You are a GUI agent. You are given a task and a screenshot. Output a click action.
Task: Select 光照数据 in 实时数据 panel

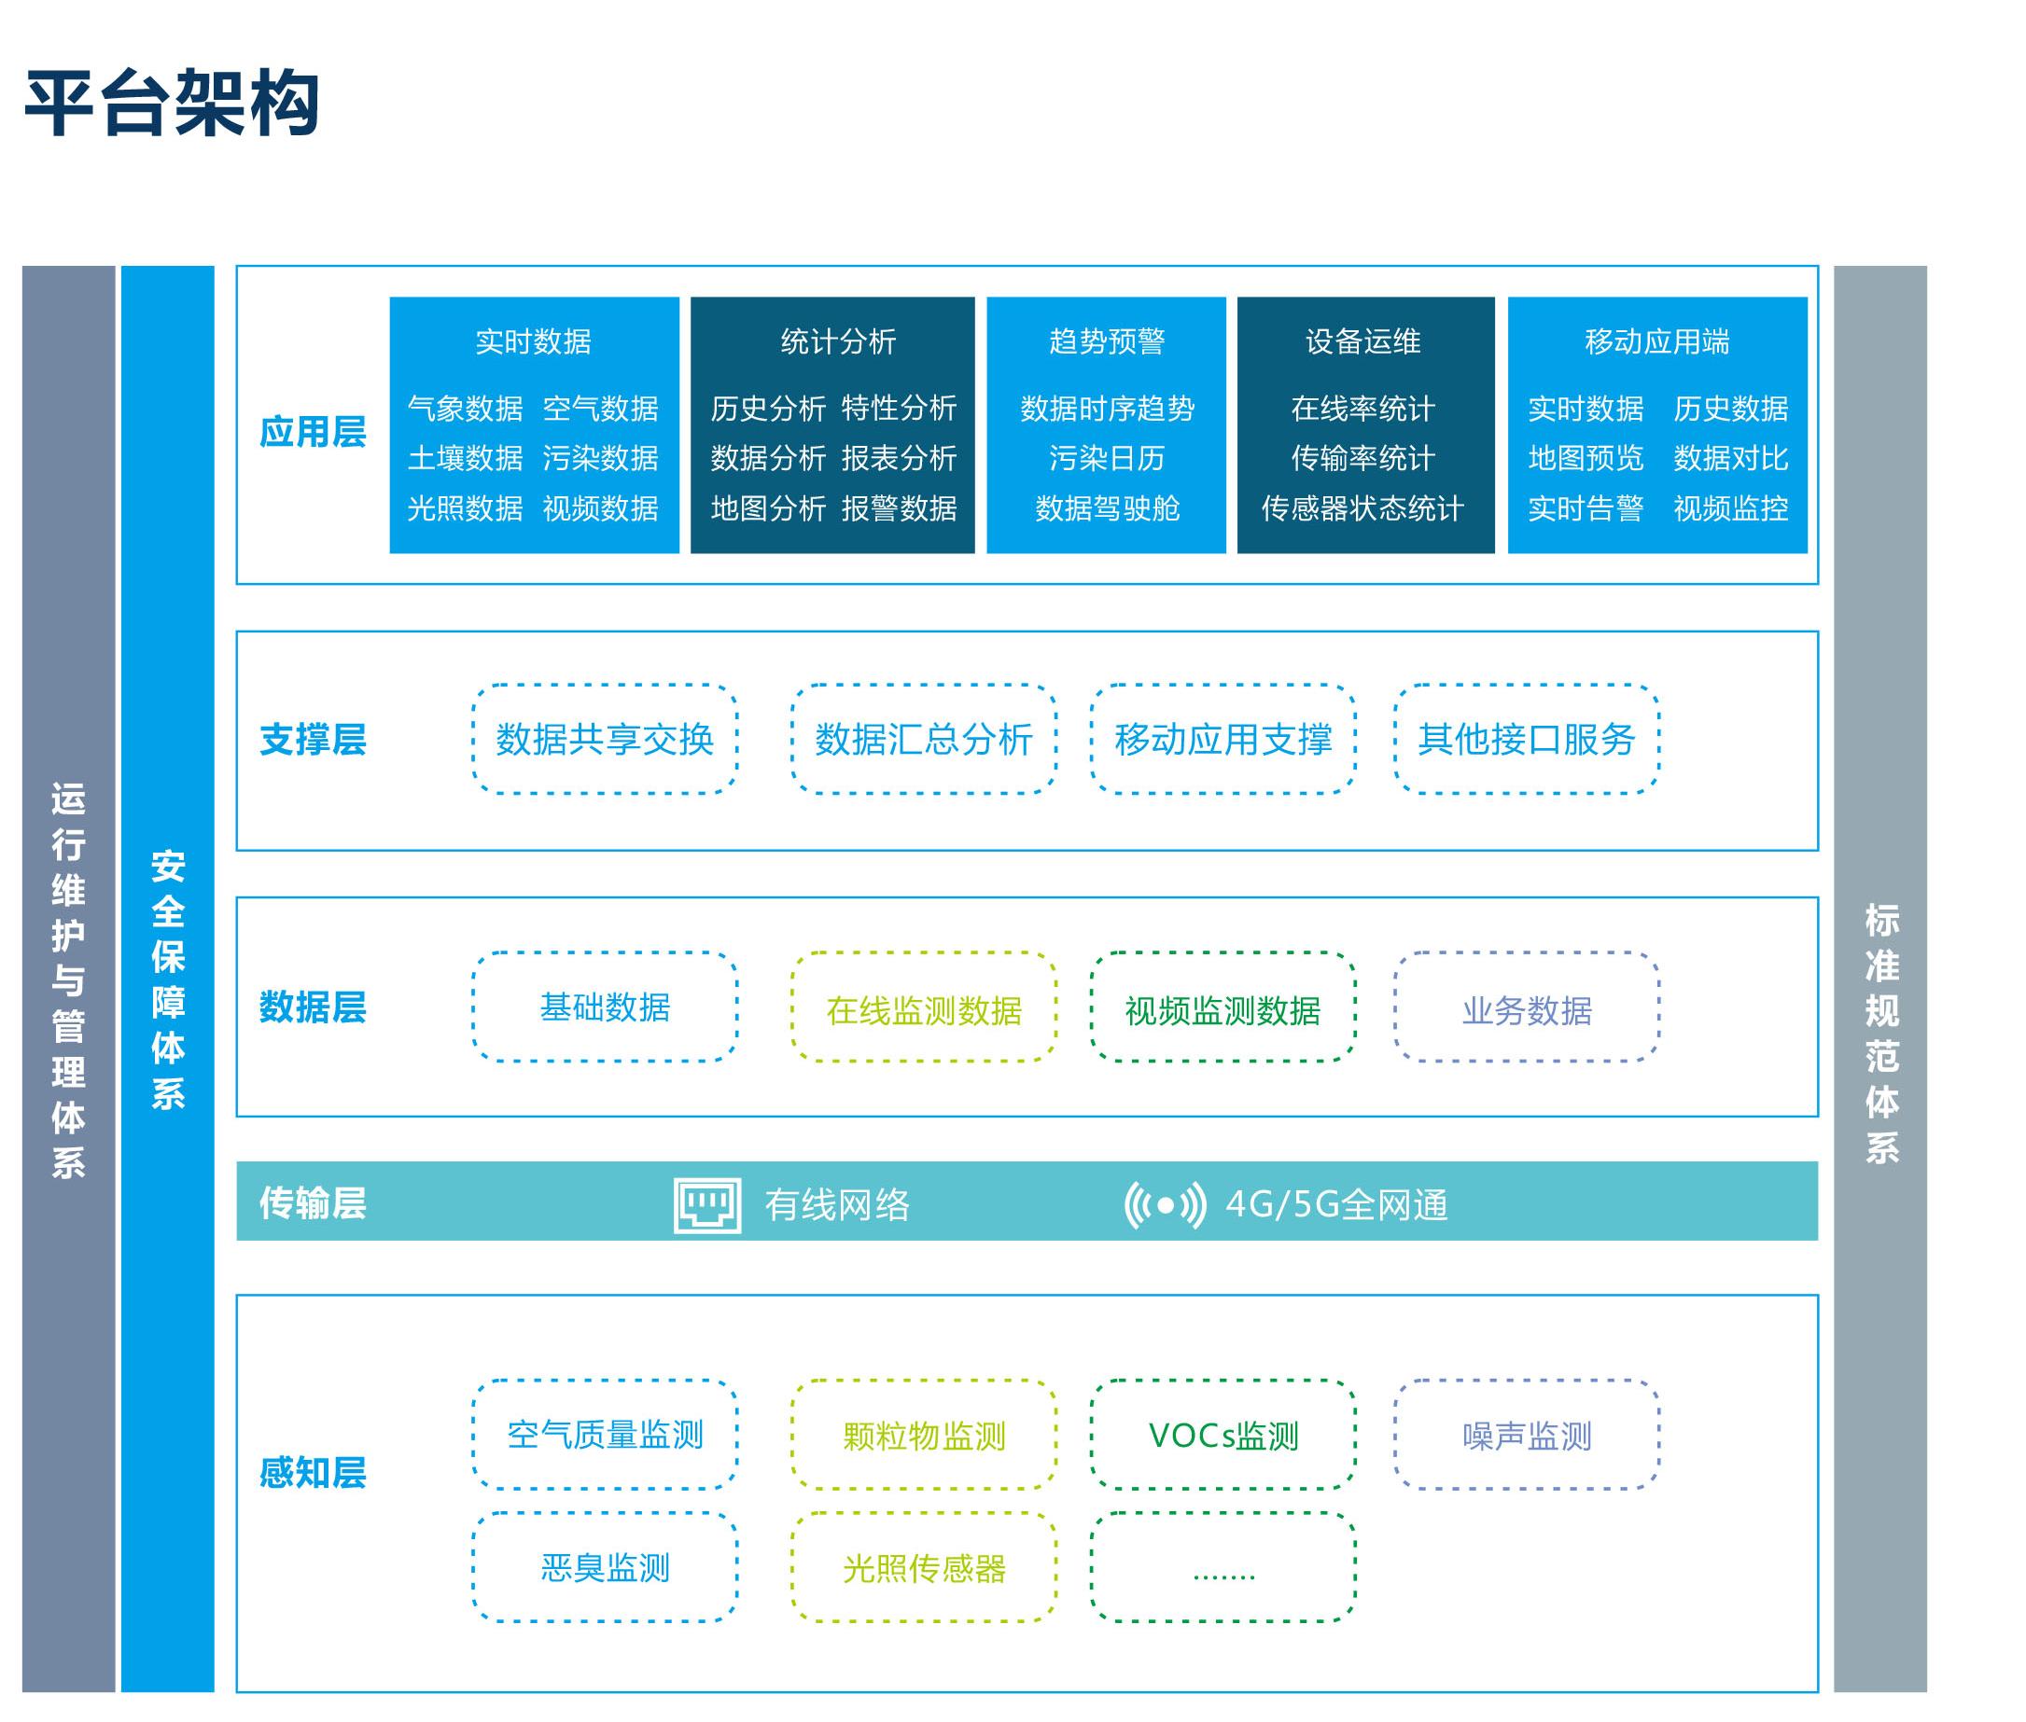[x=465, y=508]
